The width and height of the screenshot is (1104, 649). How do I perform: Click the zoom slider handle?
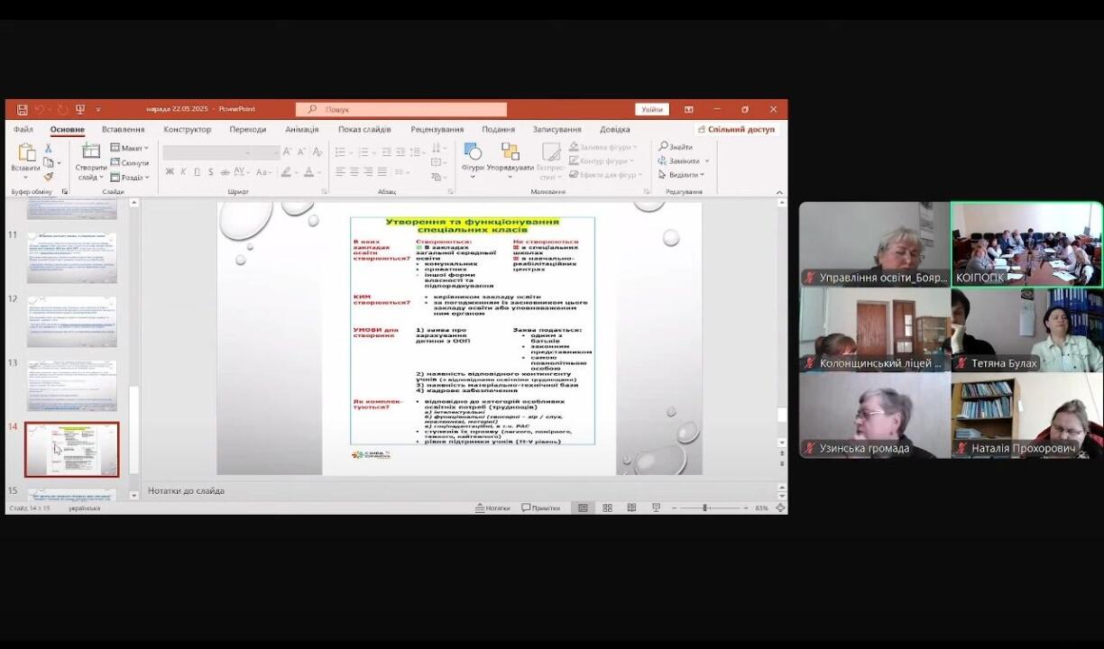point(705,507)
